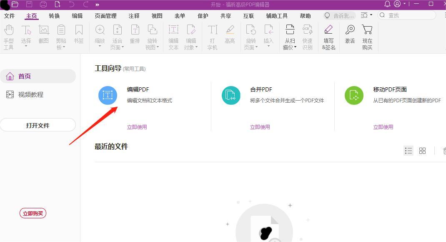The height and width of the screenshot is (242, 446).
Task: Open the 书签 bookmark tool
Action: pos(78,33)
